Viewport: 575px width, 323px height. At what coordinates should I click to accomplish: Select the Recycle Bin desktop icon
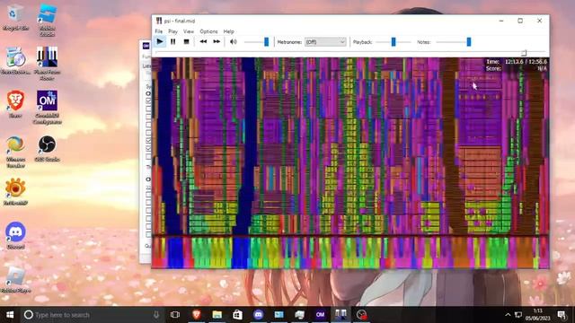tap(15, 18)
